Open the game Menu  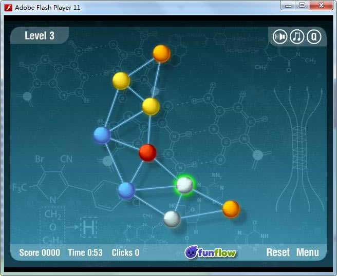pyautogui.click(x=308, y=252)
